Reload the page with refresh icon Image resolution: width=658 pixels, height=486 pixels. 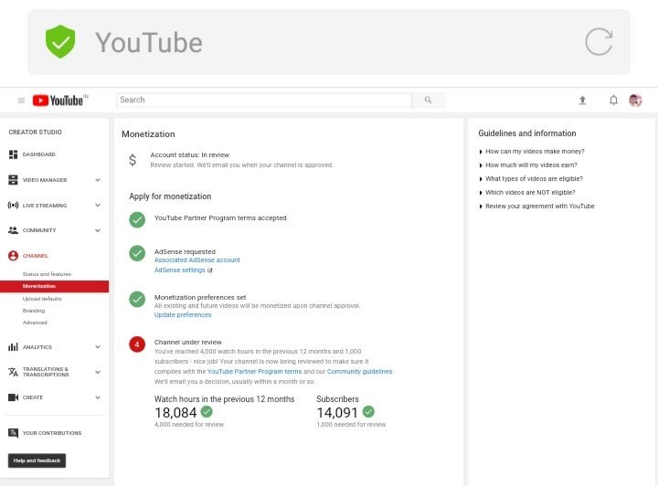(599, 41)
